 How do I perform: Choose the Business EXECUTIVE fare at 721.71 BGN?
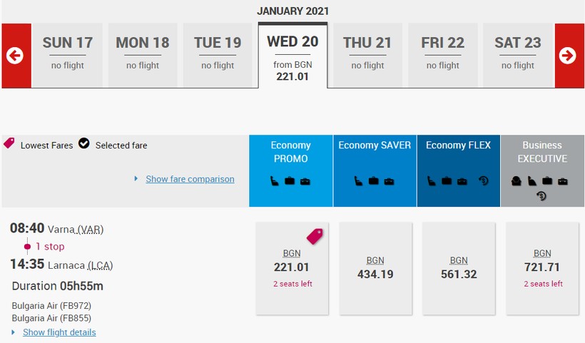tap(542, 267)
